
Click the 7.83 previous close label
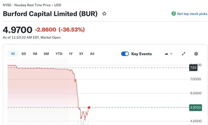193,68
